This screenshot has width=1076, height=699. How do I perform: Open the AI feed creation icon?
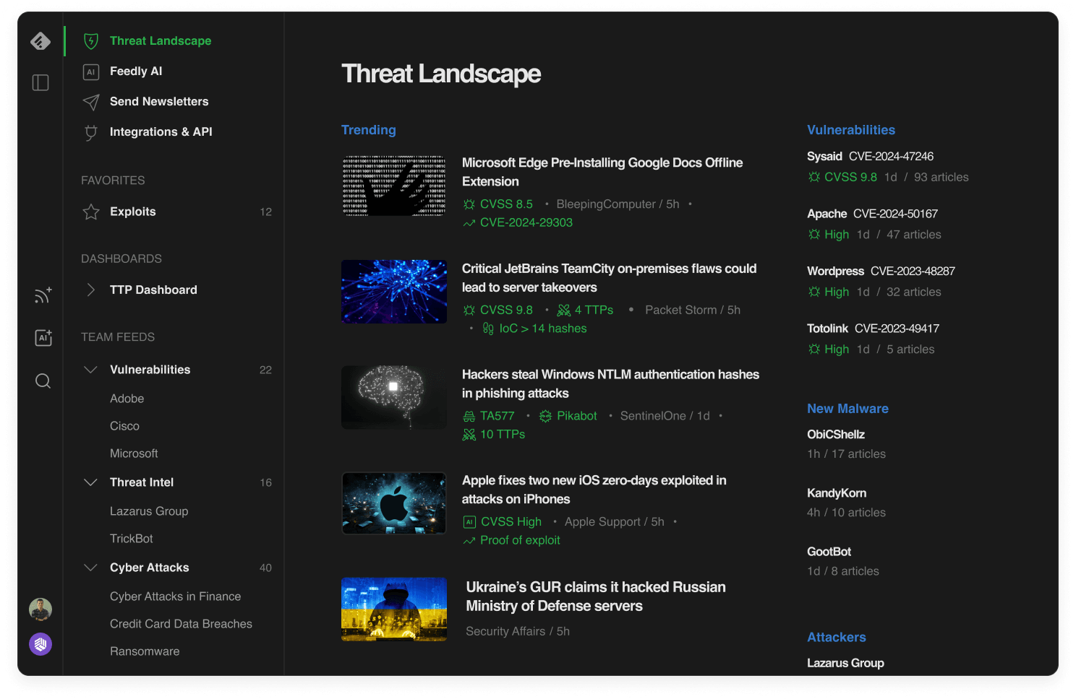coord(43,337)
